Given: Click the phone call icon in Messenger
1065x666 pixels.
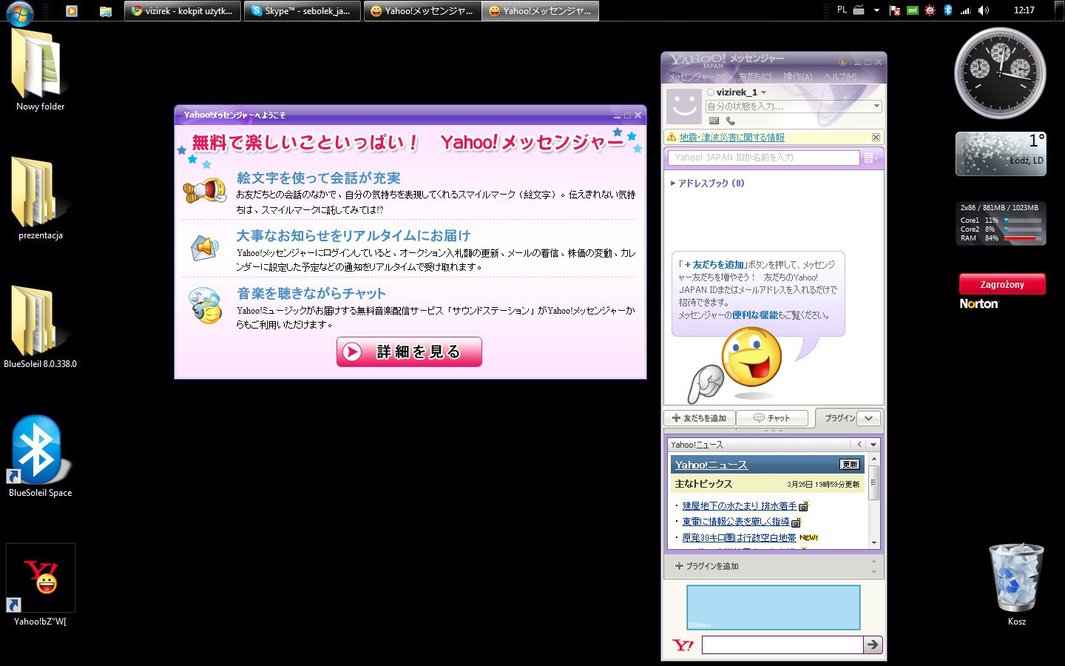Looking at the screenshot, I should pyautogui.click(x=731, y=121).
